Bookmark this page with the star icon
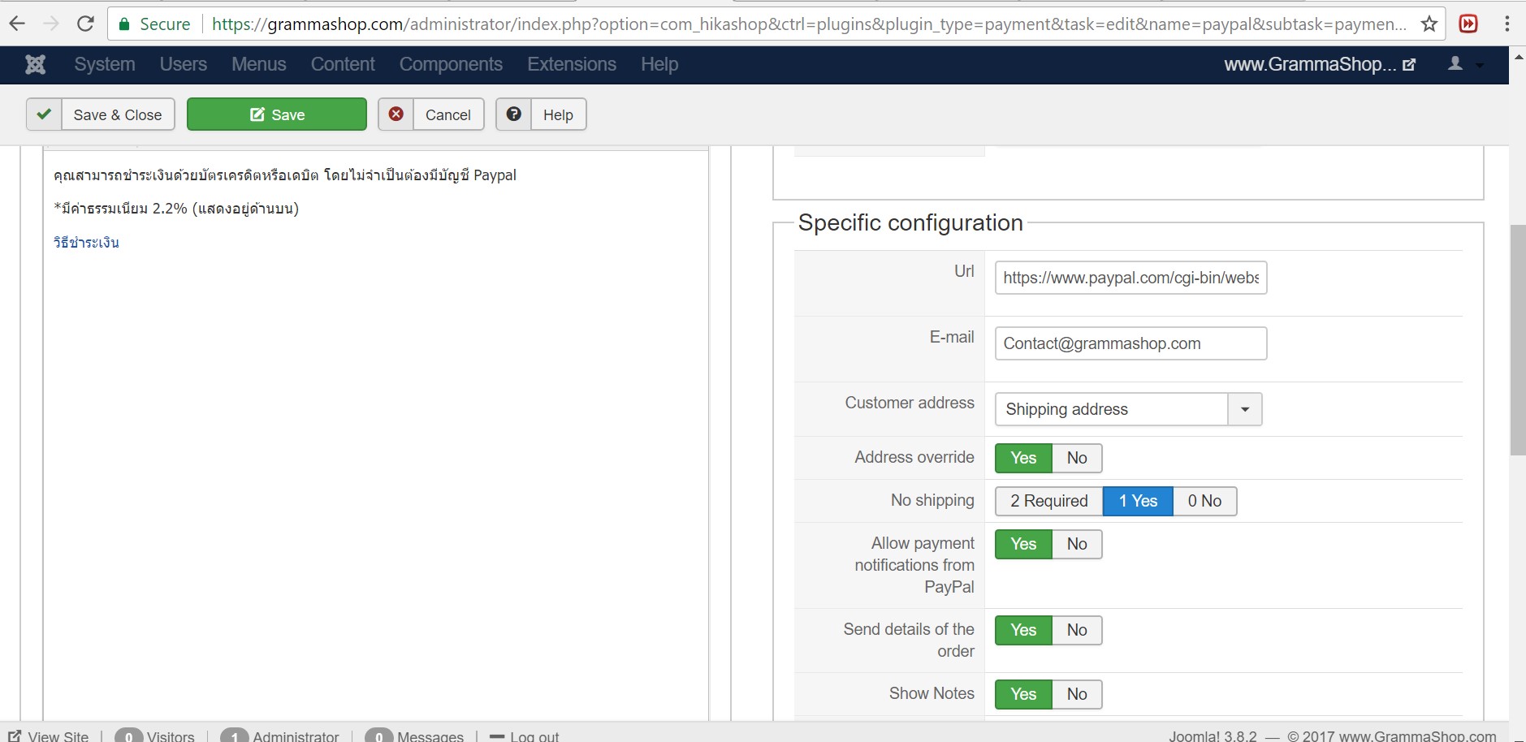 pos(1429,24)
